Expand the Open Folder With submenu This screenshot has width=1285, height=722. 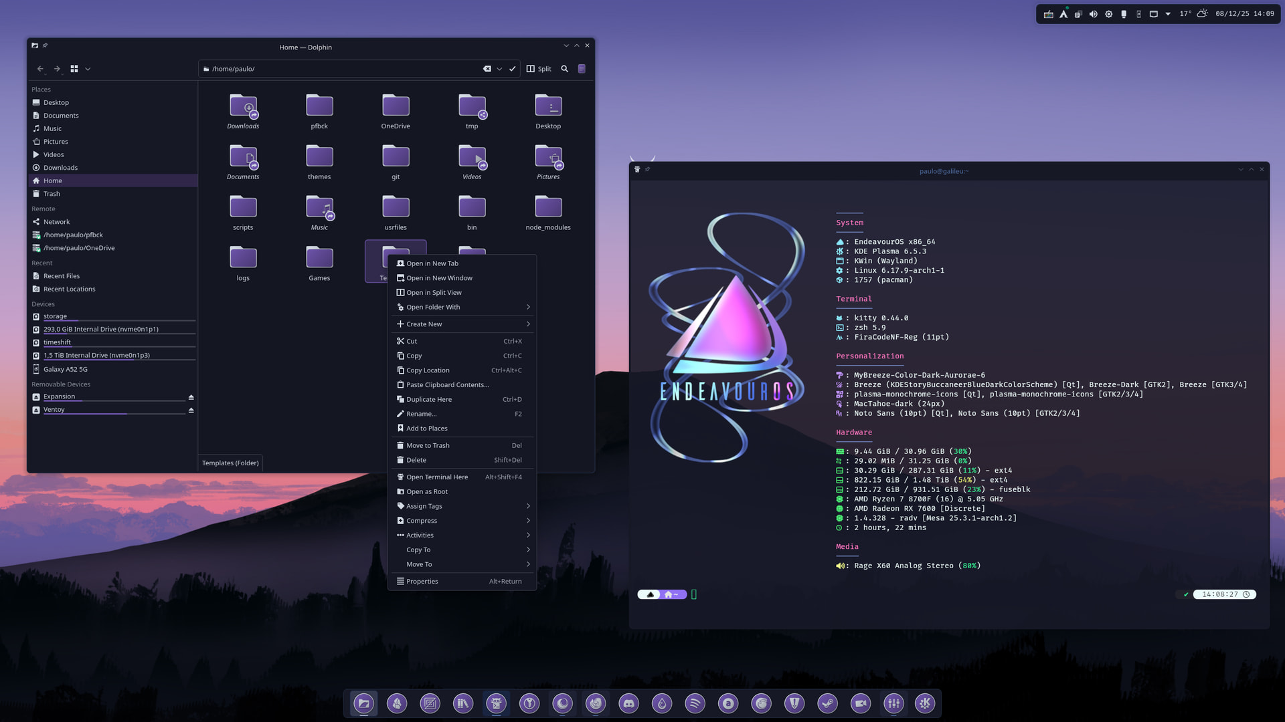pos(462,308)
